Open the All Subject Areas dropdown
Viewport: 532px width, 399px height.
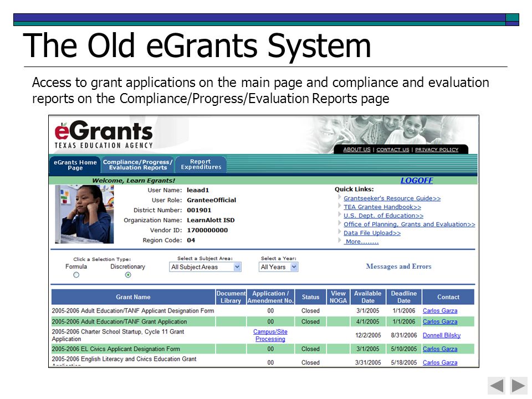(x=205, y=267)
